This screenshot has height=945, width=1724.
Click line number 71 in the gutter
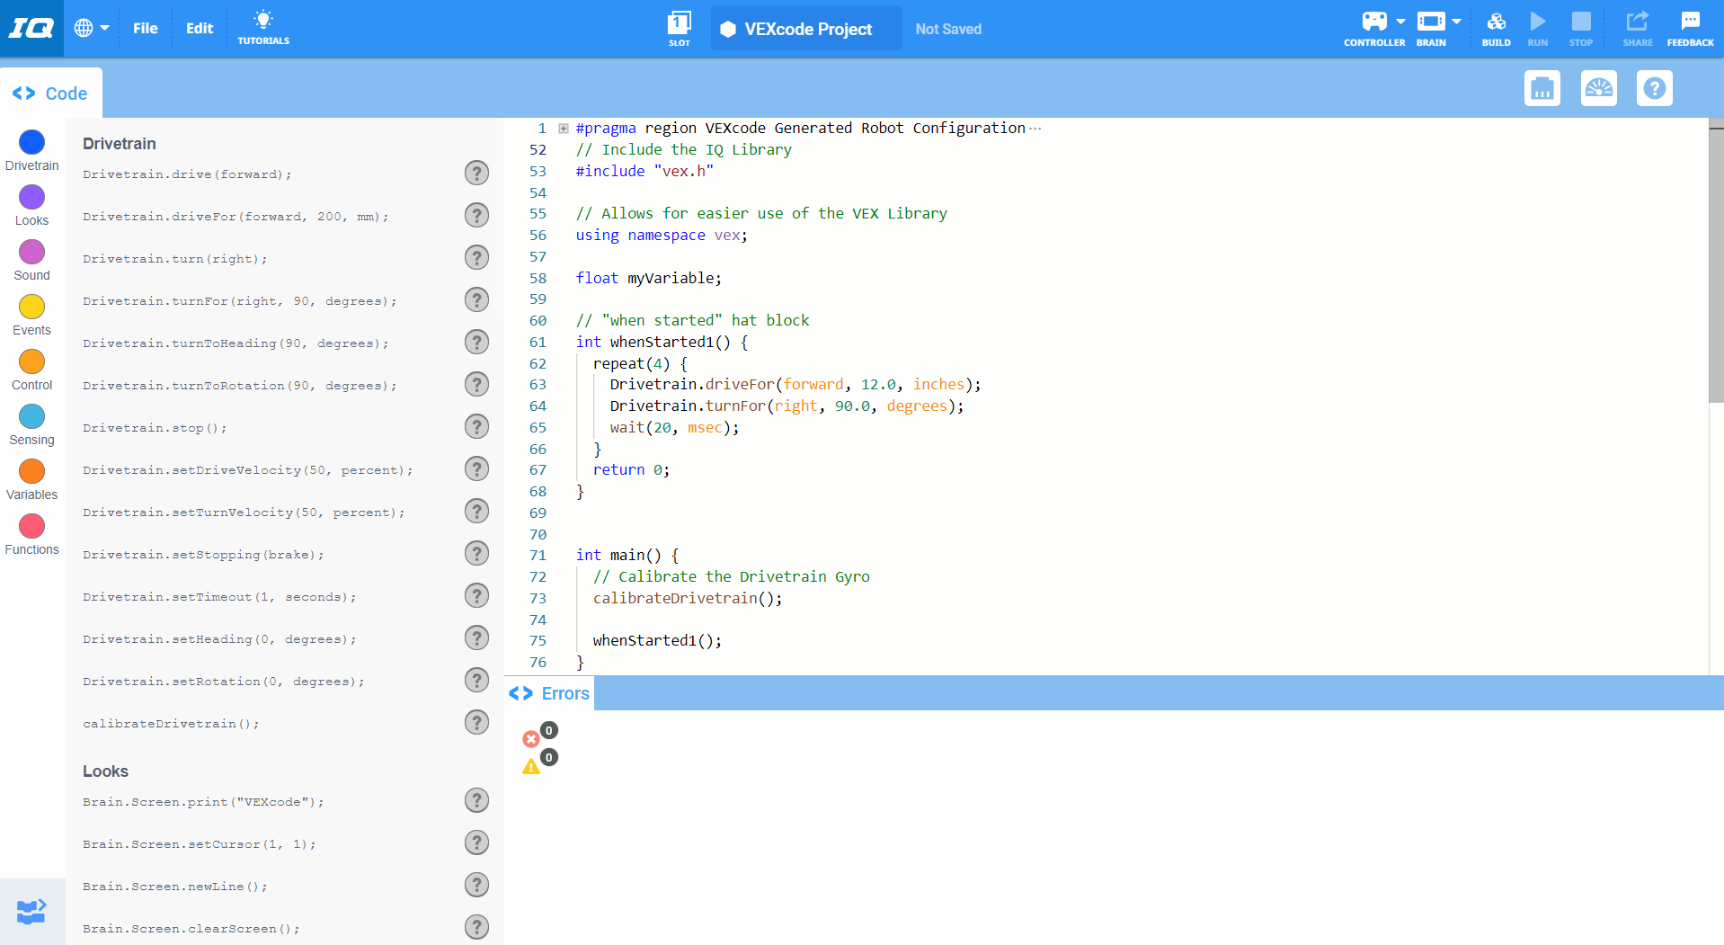(538, 555)
